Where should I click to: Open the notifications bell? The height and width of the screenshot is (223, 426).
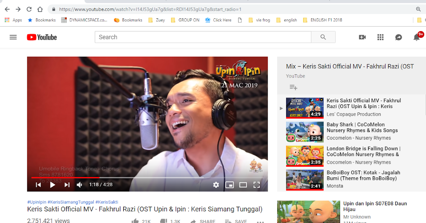point(417,37)
